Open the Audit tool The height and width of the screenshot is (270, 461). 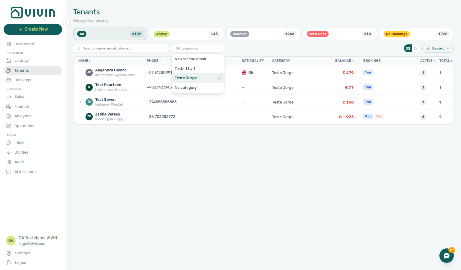click(33, 162)
